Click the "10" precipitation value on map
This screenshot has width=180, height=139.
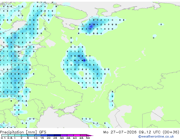(x=79, y=56)
